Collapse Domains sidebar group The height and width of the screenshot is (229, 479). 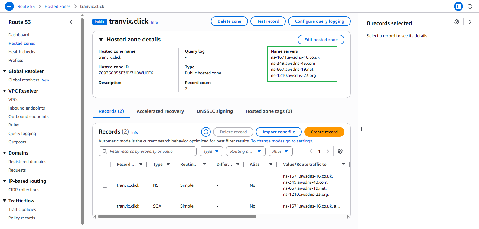tap(5, 153)
